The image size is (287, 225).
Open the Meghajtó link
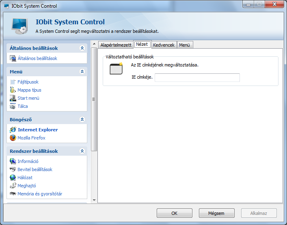coord(27,186)
